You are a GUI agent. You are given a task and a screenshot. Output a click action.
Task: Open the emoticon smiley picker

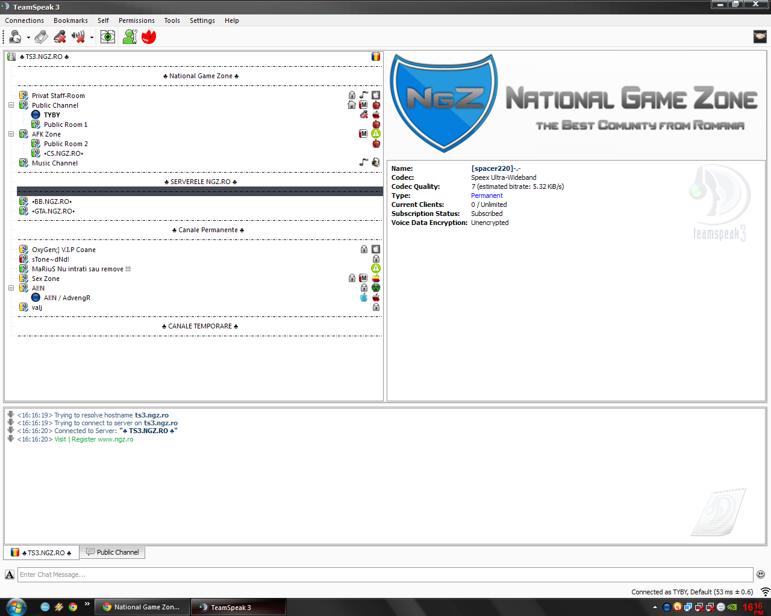[x=761, y=574]
